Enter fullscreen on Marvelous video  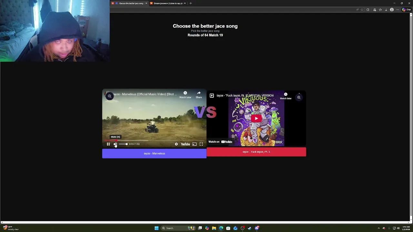[x=201, y=144]
